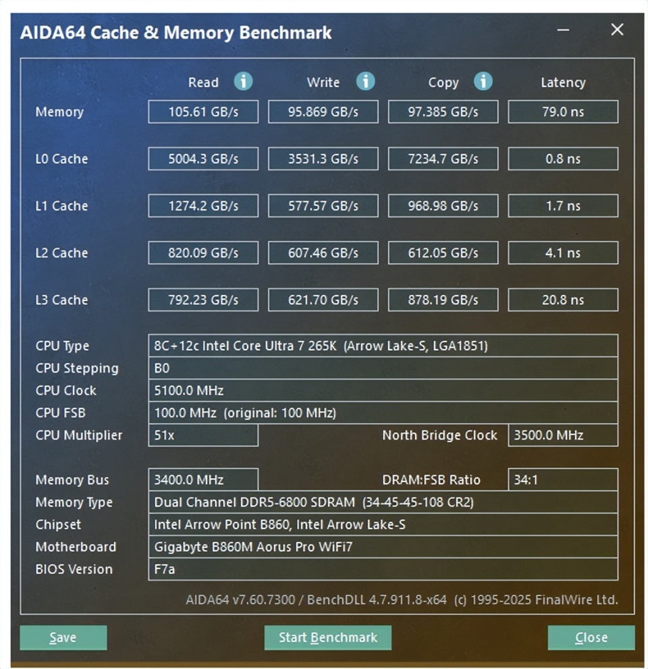
Task: Click the L3 Cache row label
Action: coord(61,300)
